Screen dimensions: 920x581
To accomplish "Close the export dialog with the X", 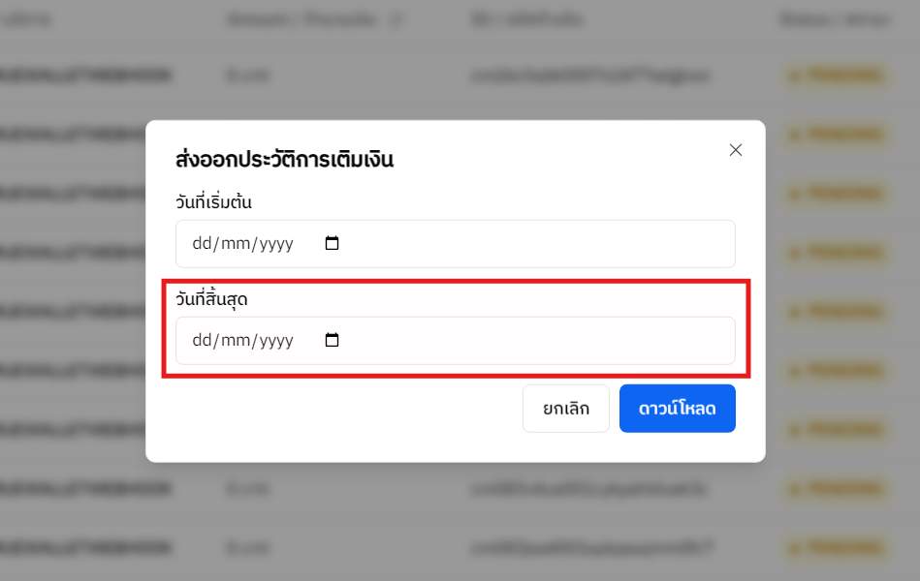I will tap(735, 150).
